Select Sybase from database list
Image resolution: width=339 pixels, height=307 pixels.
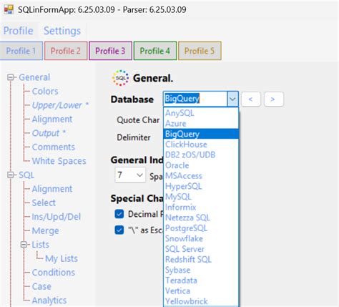(201, 270)
